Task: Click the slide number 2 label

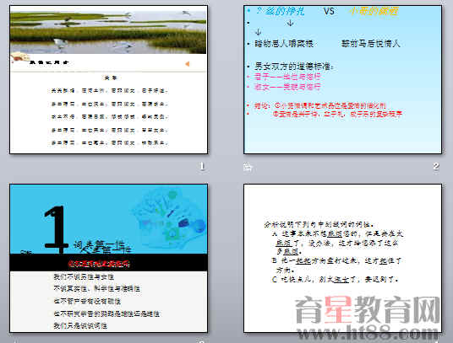Action: 436,166
